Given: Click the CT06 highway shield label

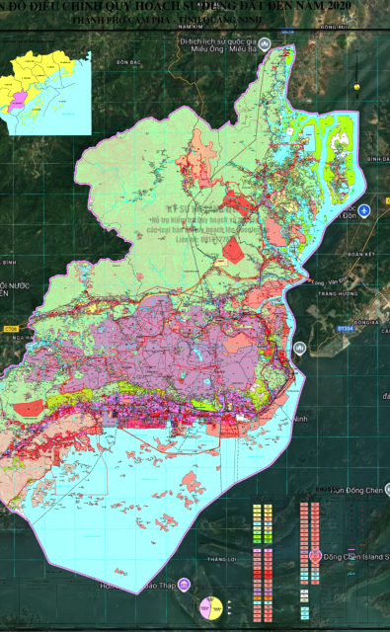Looking at the screenshot, I should (11, 329).
